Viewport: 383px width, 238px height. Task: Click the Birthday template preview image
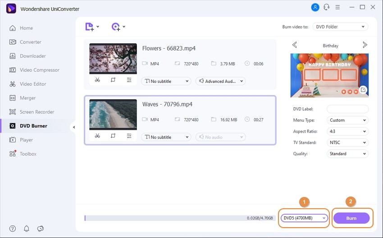click(329, 75)
